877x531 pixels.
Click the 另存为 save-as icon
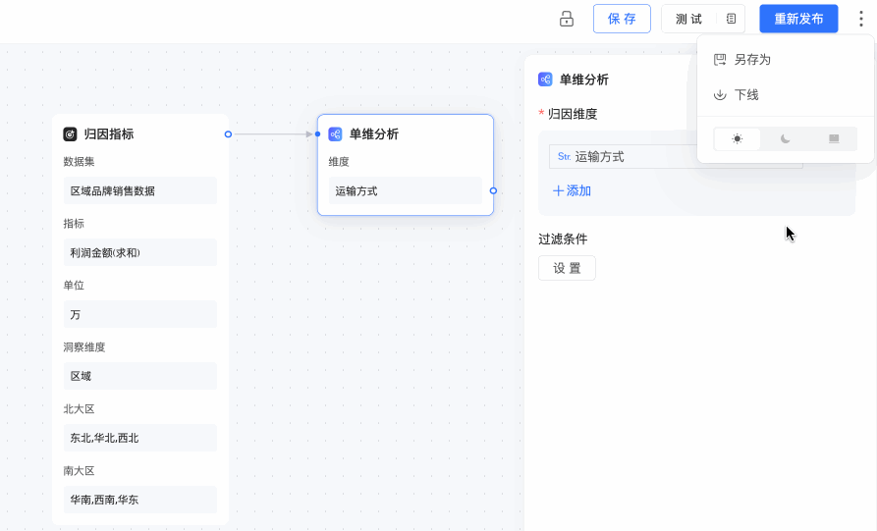click(x=720, y=60)
